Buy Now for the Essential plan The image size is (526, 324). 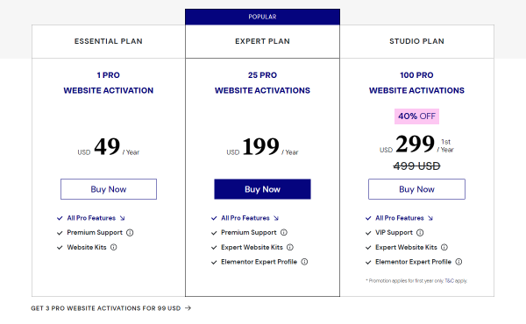click(109, 189)
